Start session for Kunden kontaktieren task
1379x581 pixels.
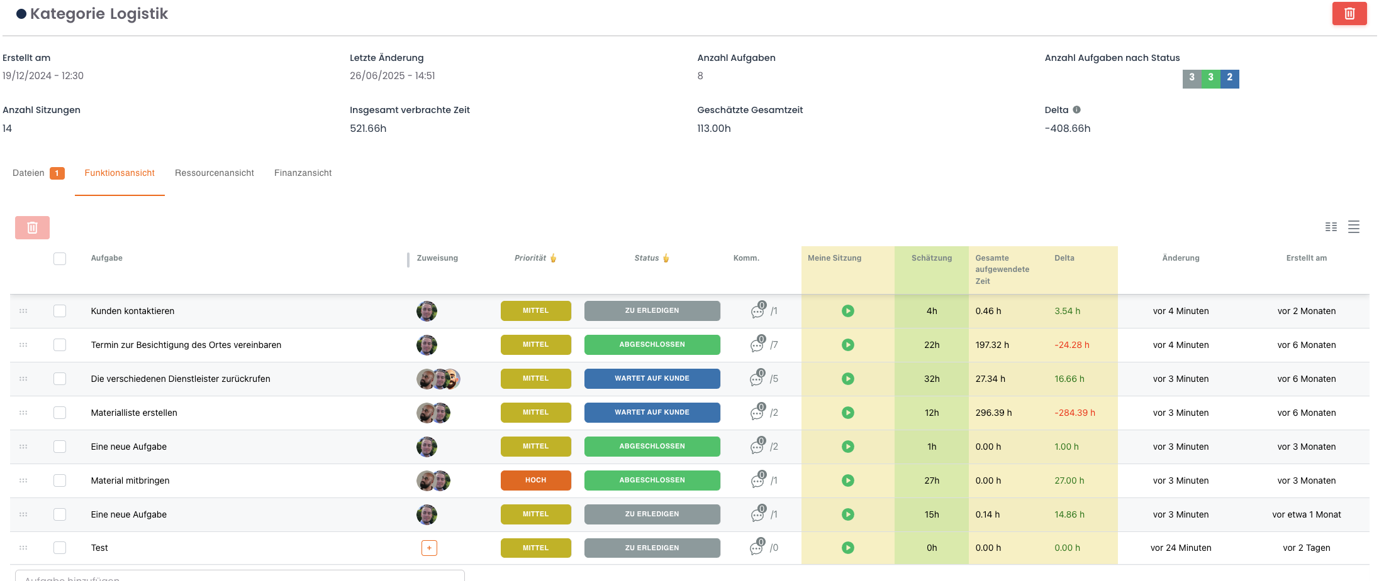point(847,311)
